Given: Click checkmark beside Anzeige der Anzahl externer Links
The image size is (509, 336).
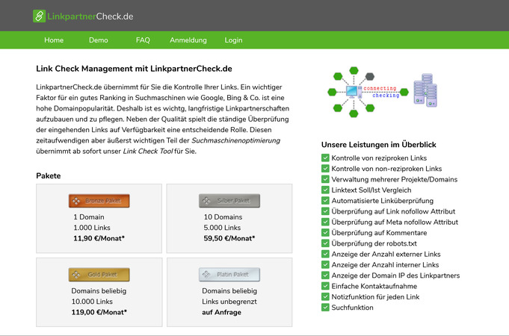Looking at the screenshot, I should coord(325,254).
